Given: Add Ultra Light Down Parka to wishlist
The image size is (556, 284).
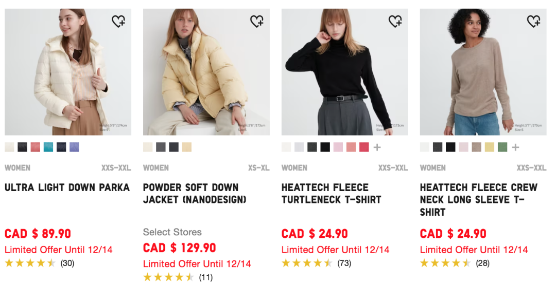Looking at the screenshot, I should pos(118,21).
